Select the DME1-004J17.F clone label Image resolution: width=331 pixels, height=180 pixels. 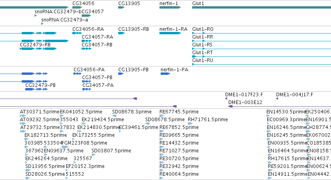click(x=295, y=95)
